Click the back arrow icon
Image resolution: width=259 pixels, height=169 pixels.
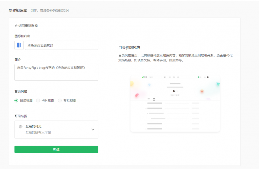tap(16, 26)
